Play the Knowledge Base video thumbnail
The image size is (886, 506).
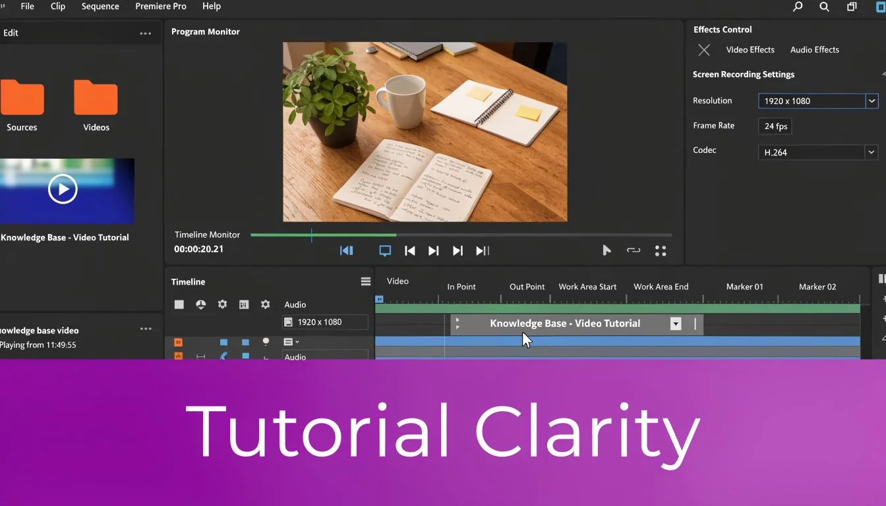pyautogui.click(x=63, y=189)
